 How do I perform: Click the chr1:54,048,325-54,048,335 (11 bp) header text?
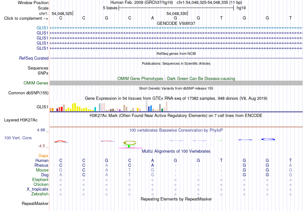point(209,3)
